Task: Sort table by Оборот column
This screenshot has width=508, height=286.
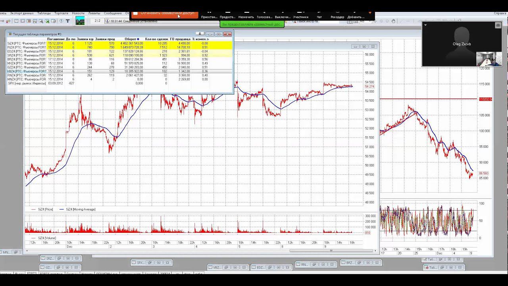Action: [x=132, y=39]
